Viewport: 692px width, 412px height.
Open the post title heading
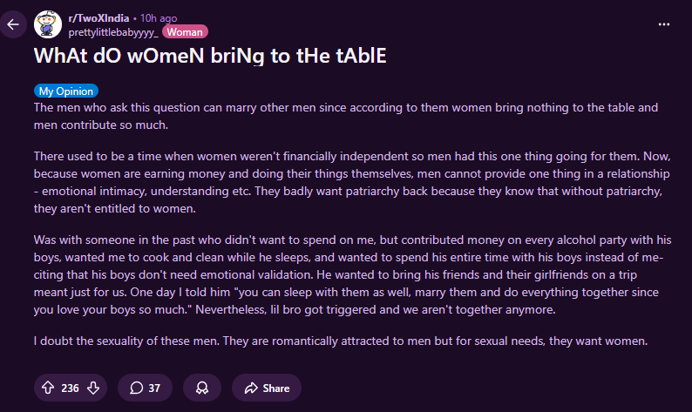point(209,56)
